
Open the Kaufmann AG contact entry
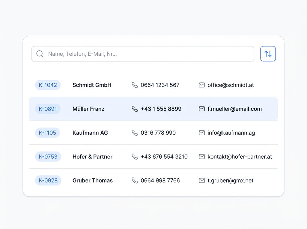pyautogui.click(x=90, y=133)
